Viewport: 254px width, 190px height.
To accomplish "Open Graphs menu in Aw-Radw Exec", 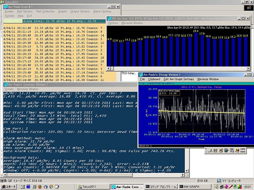I will pyautogui.click(x=62, y=11).
